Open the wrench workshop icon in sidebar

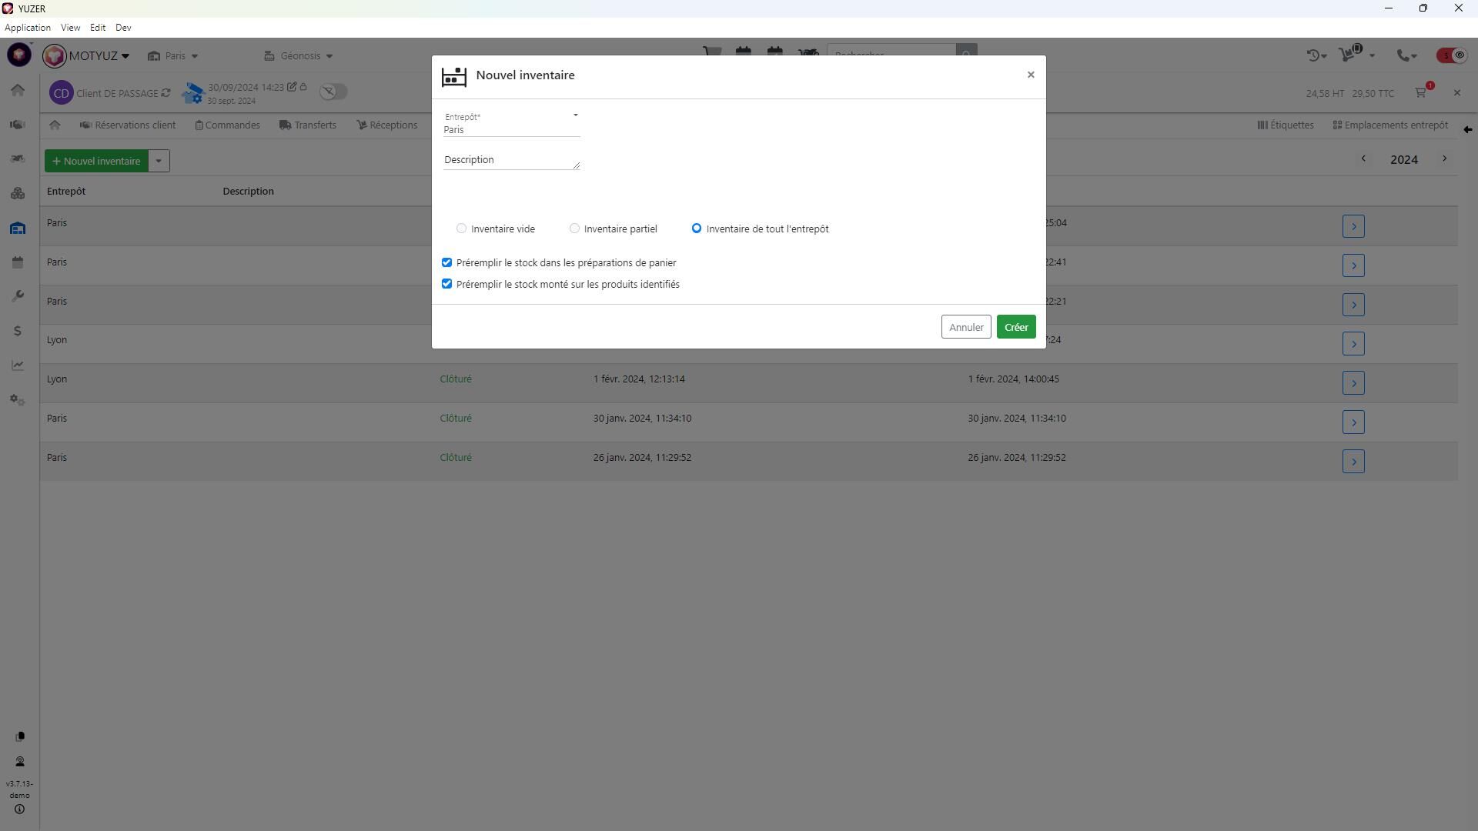(18, 297)
